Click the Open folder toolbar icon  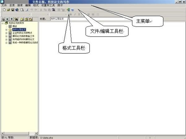(8, 10)
